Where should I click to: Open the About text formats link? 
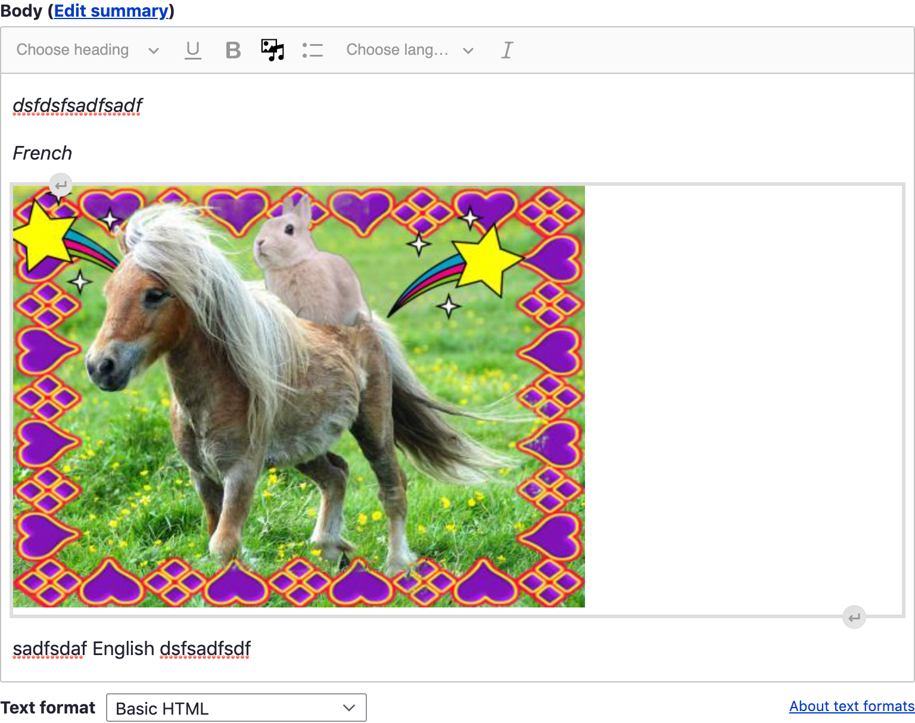(851, 706)
